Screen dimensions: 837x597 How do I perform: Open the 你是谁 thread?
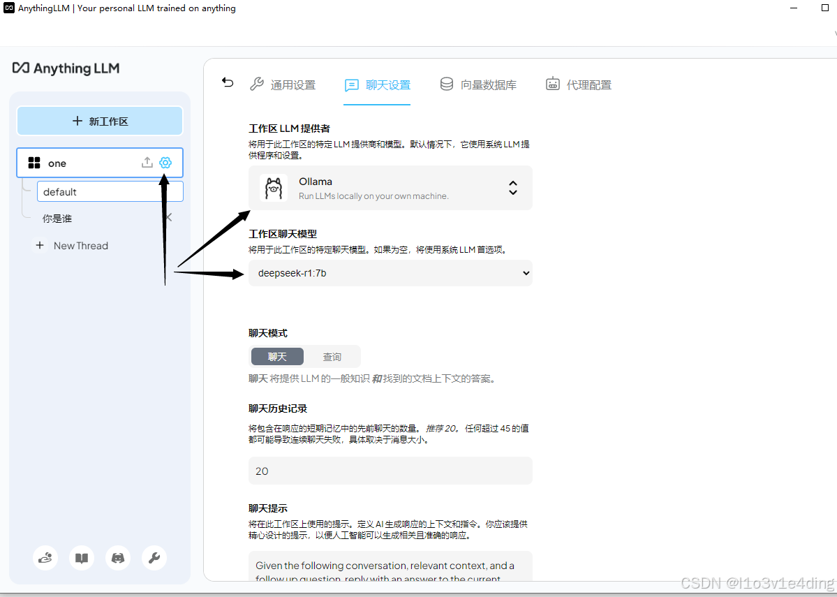pos(57,219)
